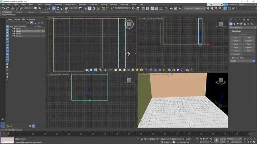Toggle the eye for the Box003 row
The image size is (257, 144).
(x=12, y=34)
